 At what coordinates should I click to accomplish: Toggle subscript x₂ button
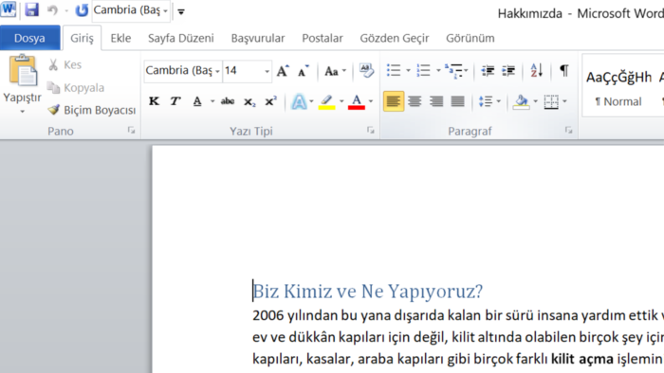coord(249,101)
